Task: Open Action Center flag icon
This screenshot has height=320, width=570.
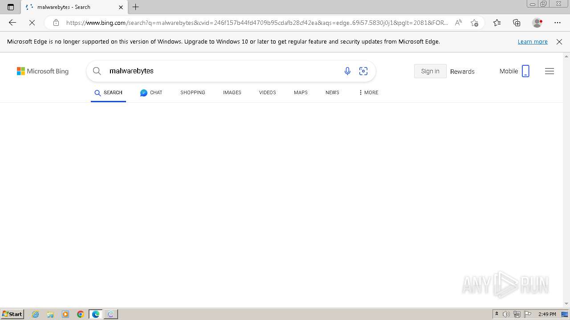Action: click(x=528, y=314)
